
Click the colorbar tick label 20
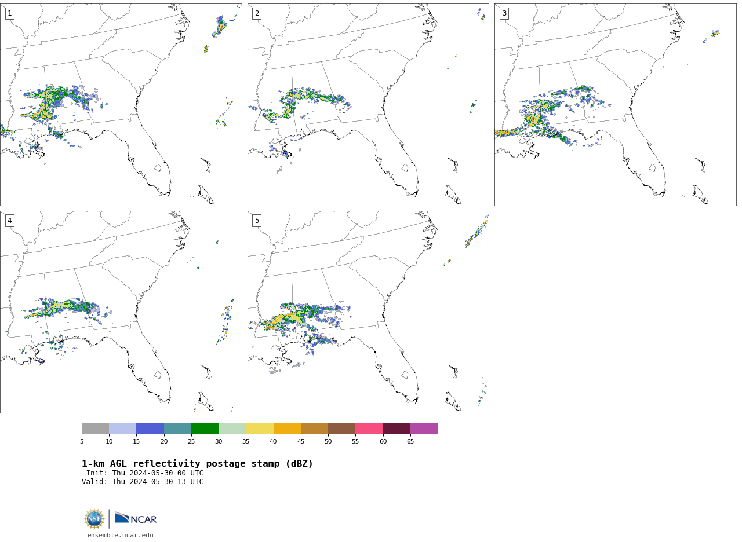coord(164,442)
